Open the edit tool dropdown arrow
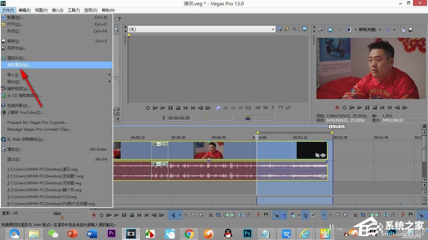 click(180, 215)
